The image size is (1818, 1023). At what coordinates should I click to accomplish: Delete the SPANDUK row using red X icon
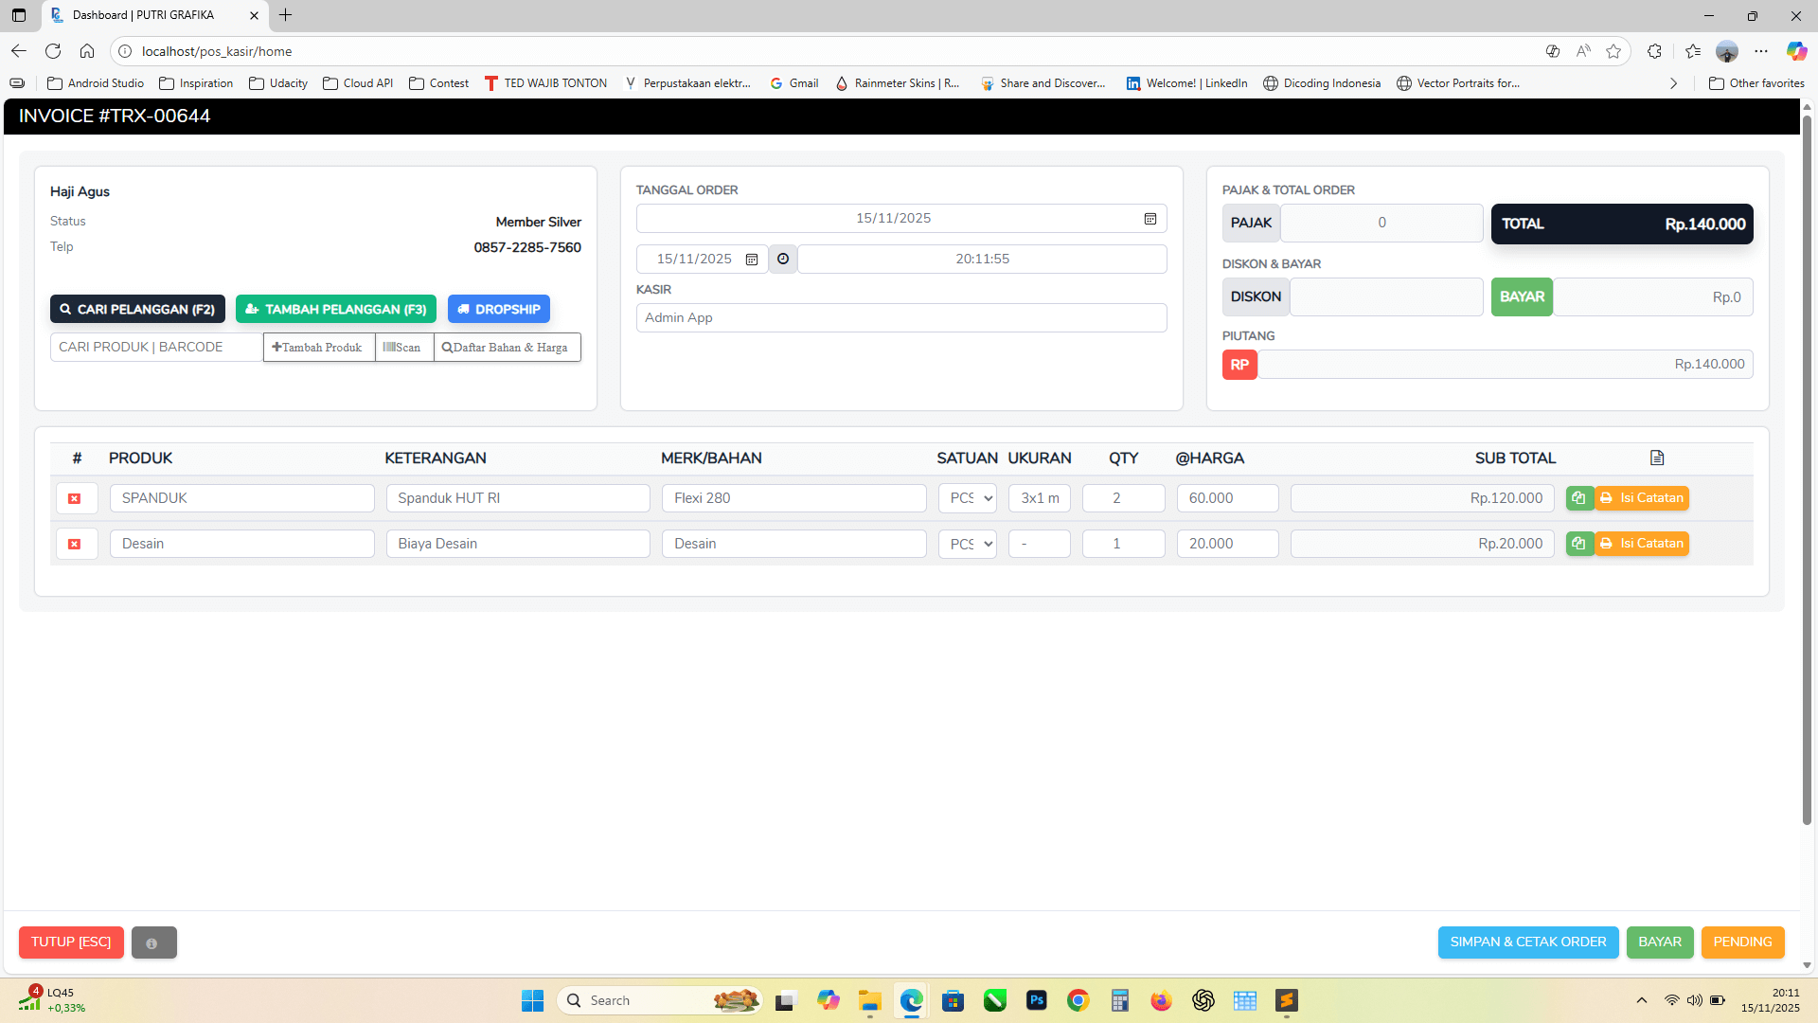pos(77,497)
